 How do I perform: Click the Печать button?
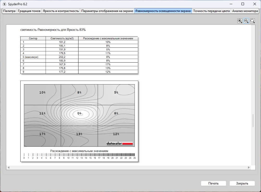pyautogui.click(x=213, y=183)
